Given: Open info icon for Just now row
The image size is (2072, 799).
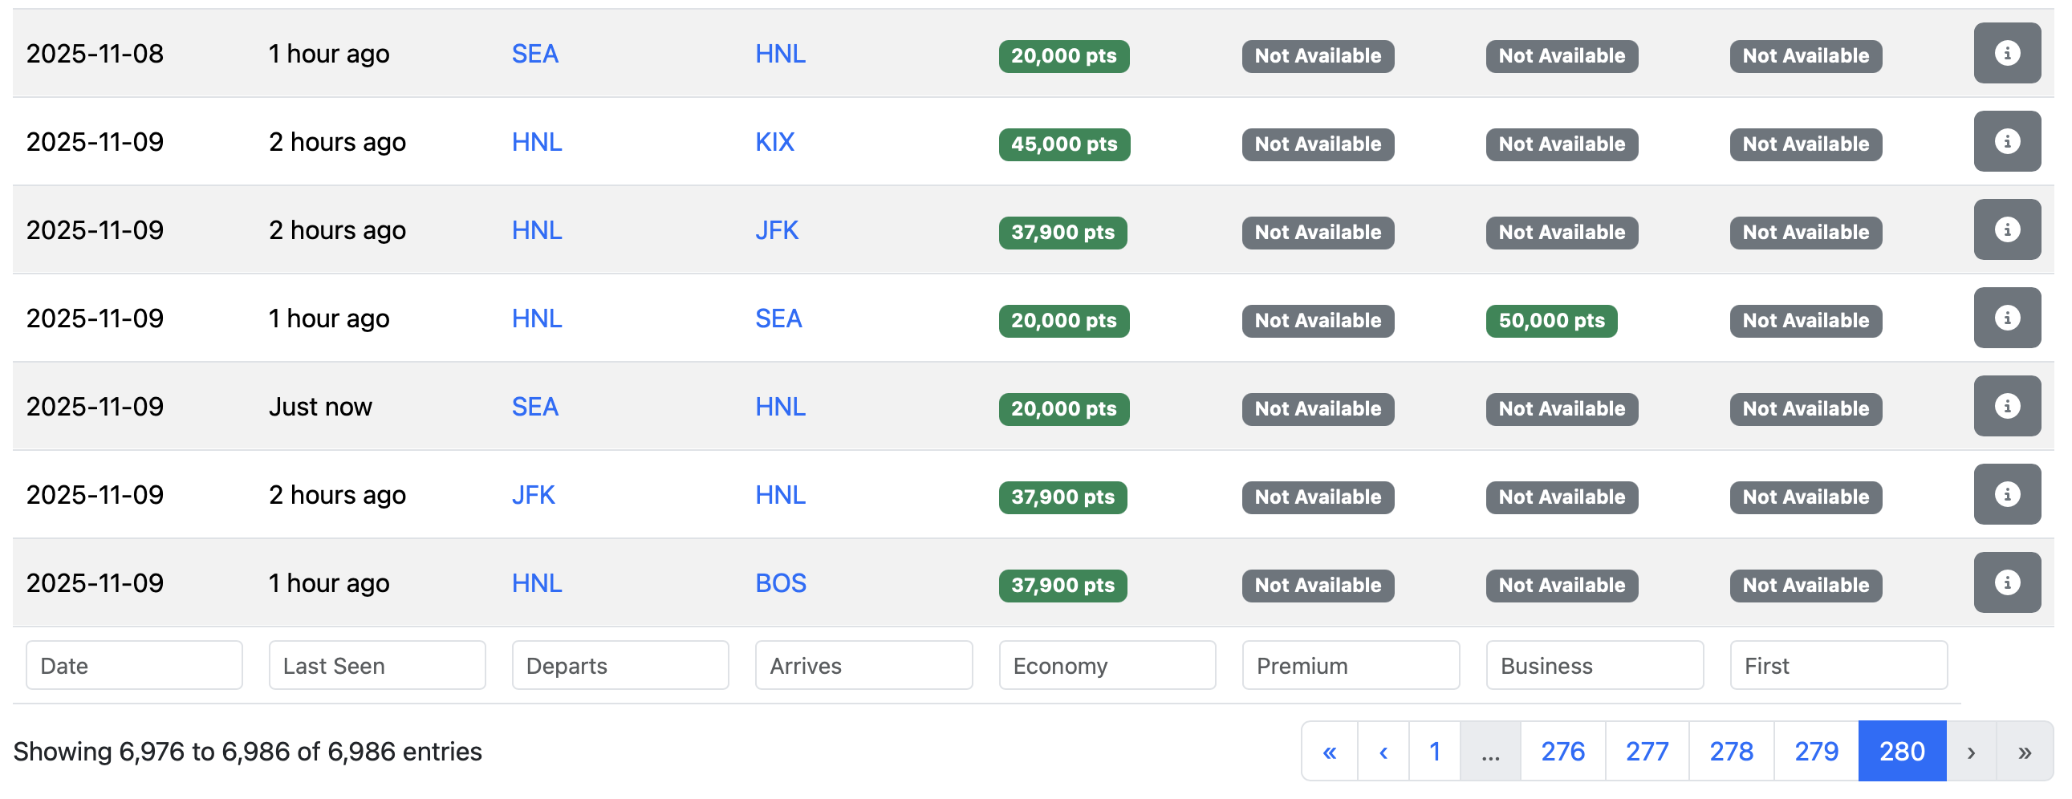Looking at the screenshot, I should click(2006, 406).
